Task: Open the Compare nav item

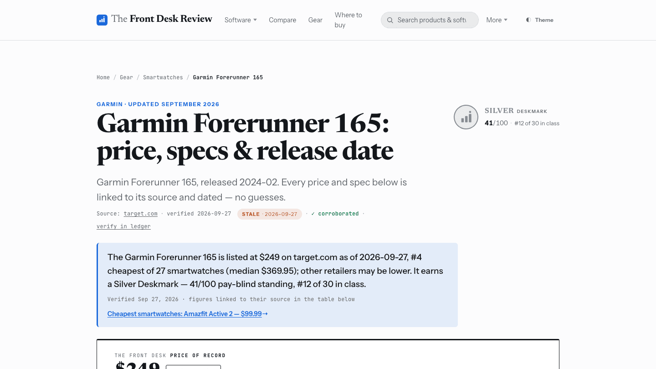Action: tap(282, 20)
